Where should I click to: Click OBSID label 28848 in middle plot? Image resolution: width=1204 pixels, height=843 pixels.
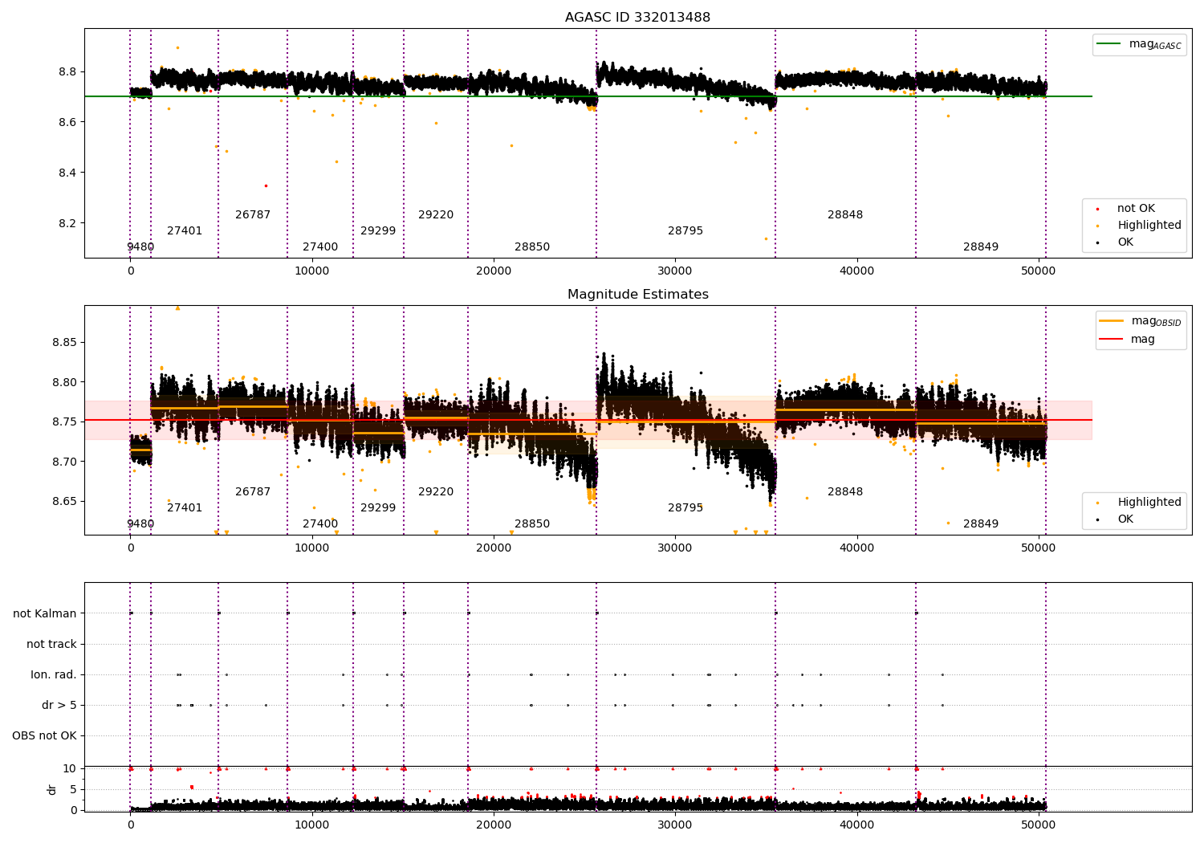[x=845, y=492]
